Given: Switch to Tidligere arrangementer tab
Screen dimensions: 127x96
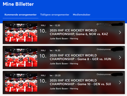Looking at the screenshot, I should point(55,15).
